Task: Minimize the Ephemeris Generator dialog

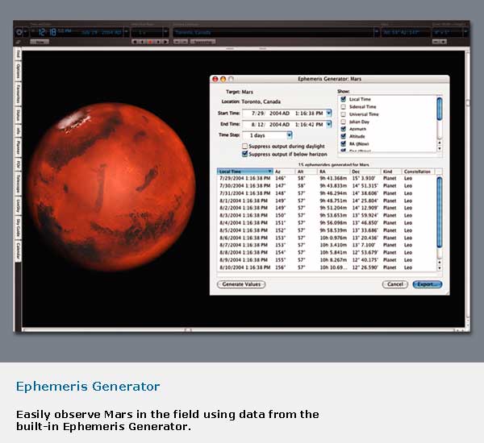Action: click(x=223, y=79)
